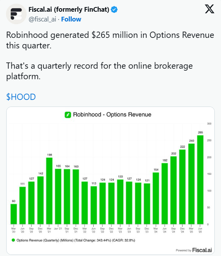Image resolution: width=221 pixels, height=256 pixels.
Task: Open the @fiscal_ai handle
Action: (x=42, y=19)
